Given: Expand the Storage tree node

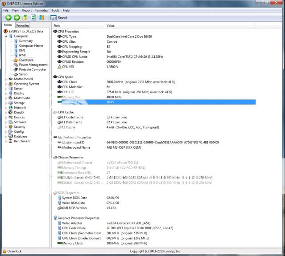Looking at the screenshot, I should pos(6,103).
